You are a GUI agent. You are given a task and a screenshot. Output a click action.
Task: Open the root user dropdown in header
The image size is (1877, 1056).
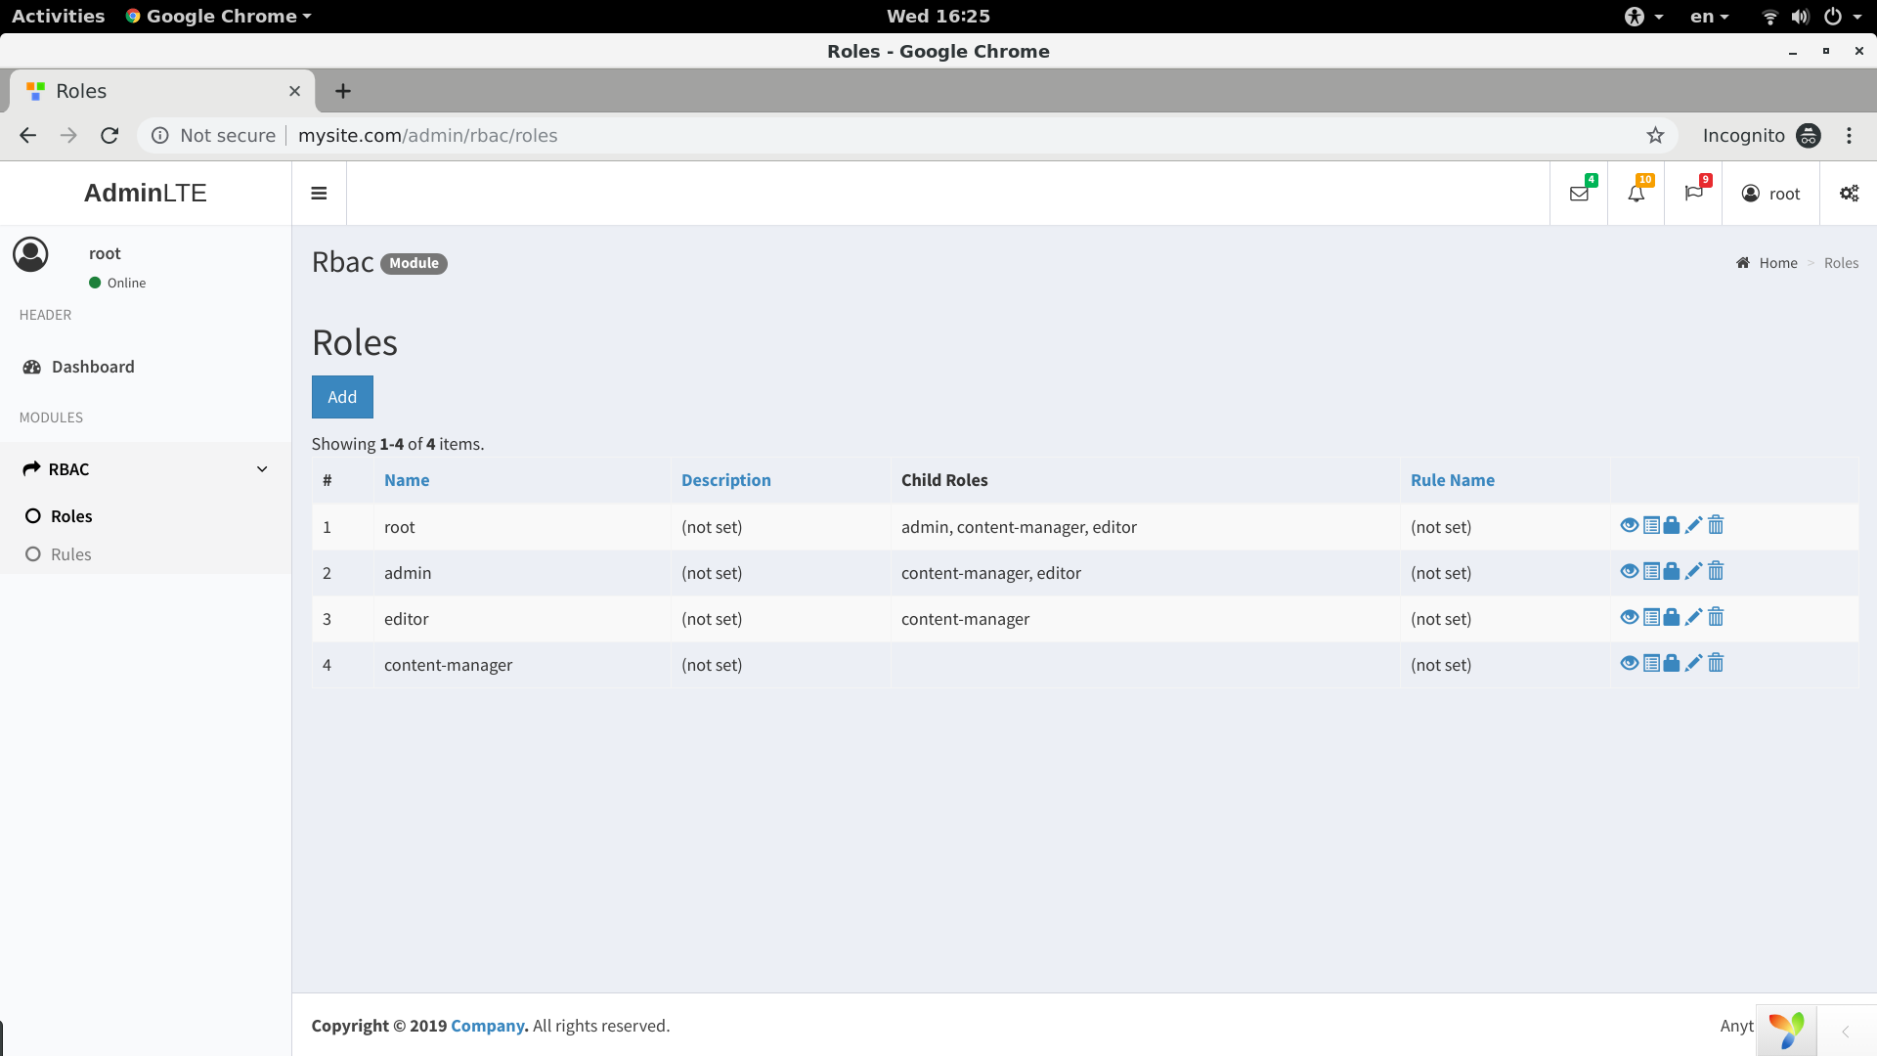click(1770, 194)
